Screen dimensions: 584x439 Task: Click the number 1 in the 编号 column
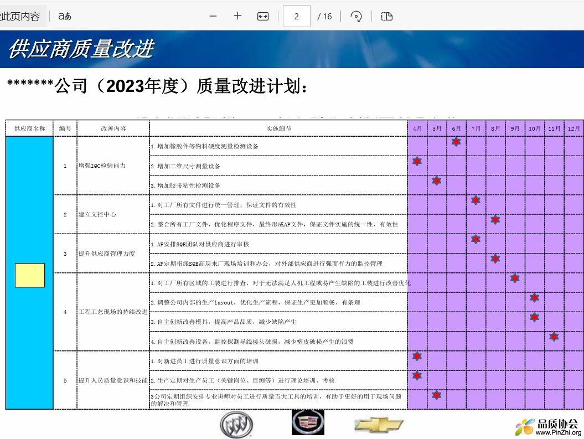(65, 166)
